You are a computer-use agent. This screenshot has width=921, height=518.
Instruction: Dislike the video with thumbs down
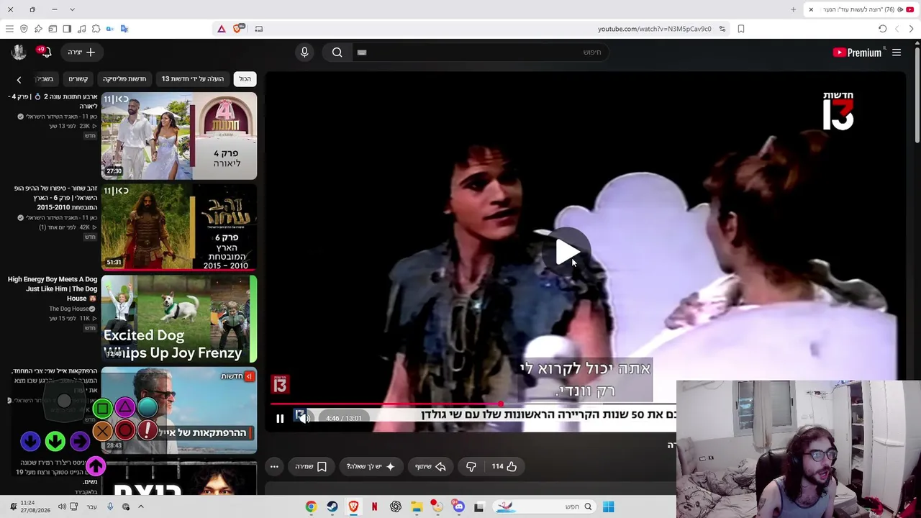tap(471, 466)
